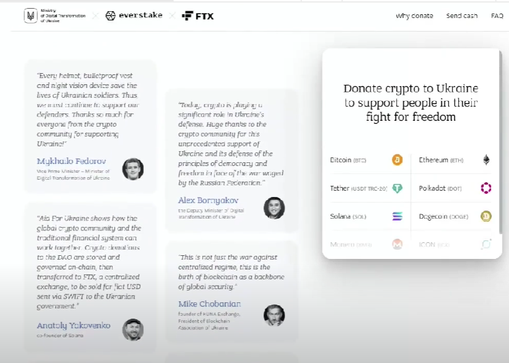The width and height of the screenshot is (509, 363).
Task: Open the Send cash menu link
Action: [462, 16]
